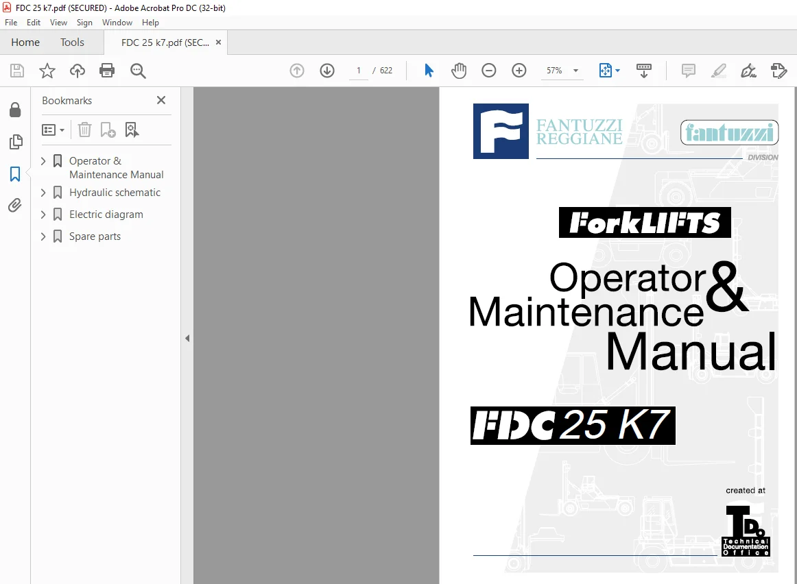Switch to the Tools tab
The width and height of the screenshot is (797, 584).
click(x=72, y=42)
